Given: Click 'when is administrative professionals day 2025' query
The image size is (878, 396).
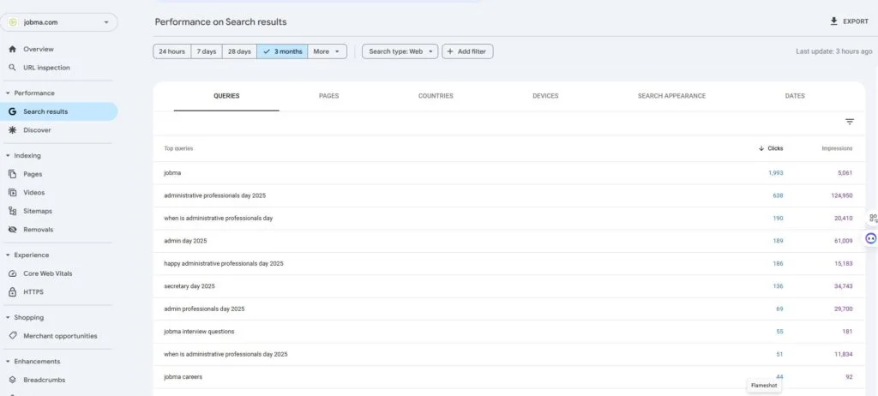Looking at the screenshot, I should point(226,355).
